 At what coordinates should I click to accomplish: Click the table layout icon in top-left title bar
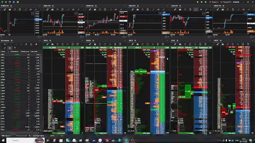coord(10,2)
